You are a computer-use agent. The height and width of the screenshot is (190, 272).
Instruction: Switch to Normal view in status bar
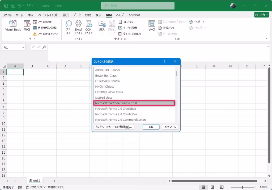tap(203, 187)
